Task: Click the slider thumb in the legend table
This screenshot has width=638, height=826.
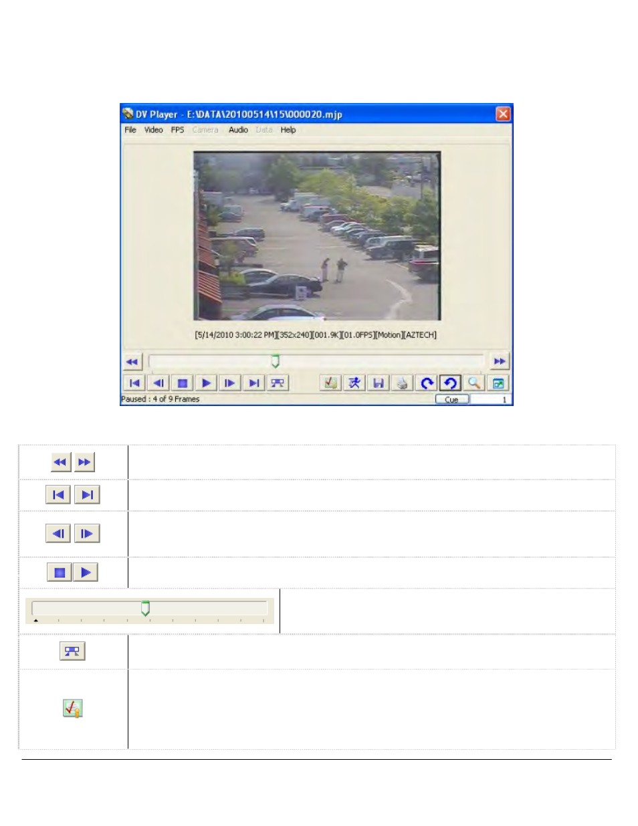Action: [x=145, y=609]
